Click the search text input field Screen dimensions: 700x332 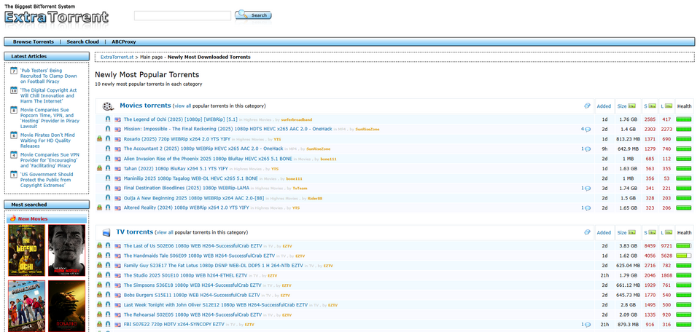(182, 15)
